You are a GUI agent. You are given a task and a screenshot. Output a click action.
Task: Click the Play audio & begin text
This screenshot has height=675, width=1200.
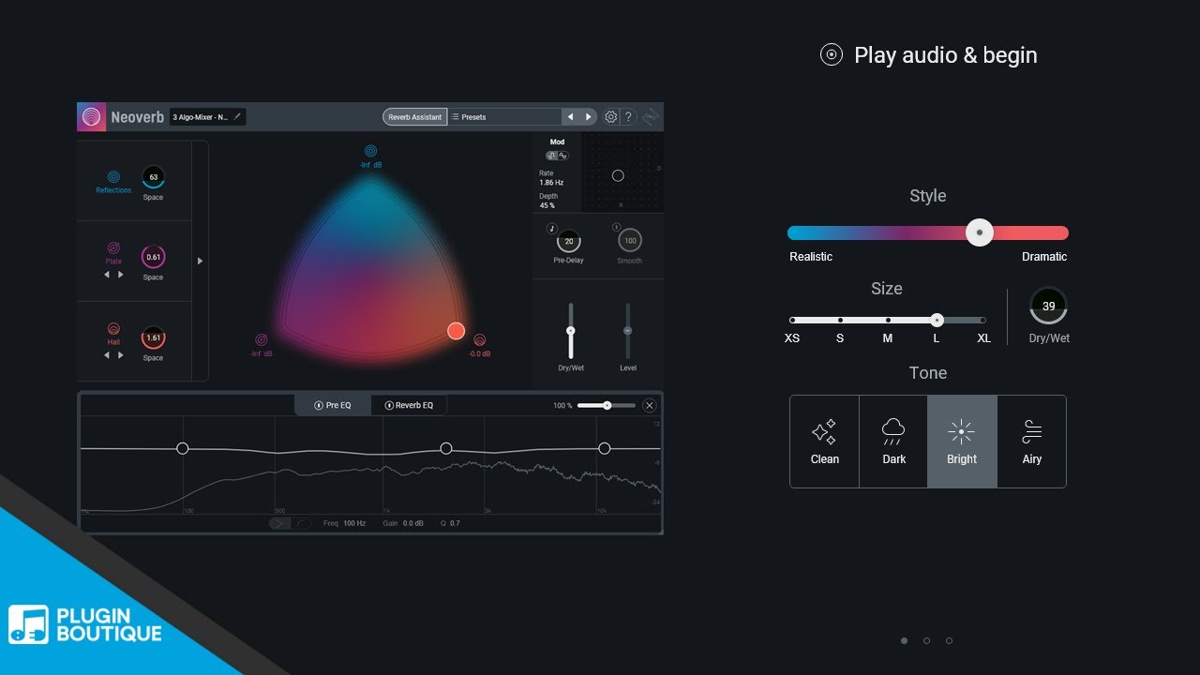(x=945, y=55)
